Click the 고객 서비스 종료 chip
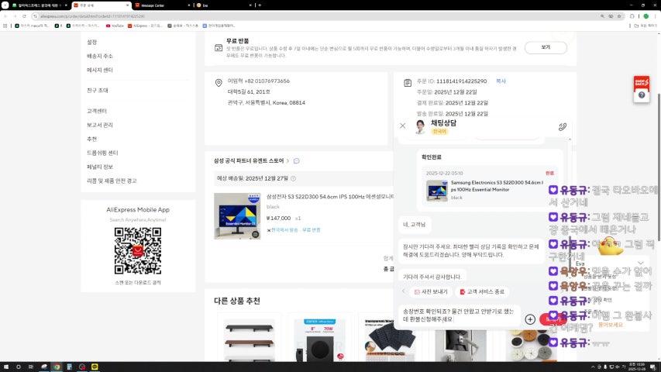The image size is (661, 372). coord(482,292)
